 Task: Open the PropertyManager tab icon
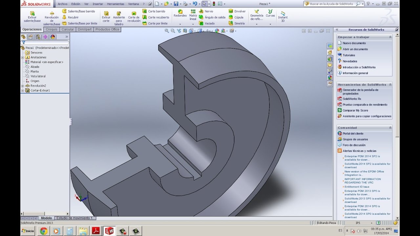(x=31, y=37)
